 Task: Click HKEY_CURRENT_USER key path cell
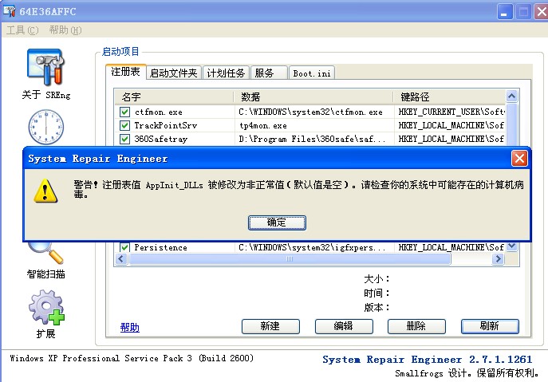pos(451,112)
